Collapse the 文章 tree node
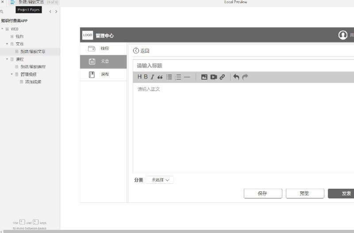 tap(7, 43)
